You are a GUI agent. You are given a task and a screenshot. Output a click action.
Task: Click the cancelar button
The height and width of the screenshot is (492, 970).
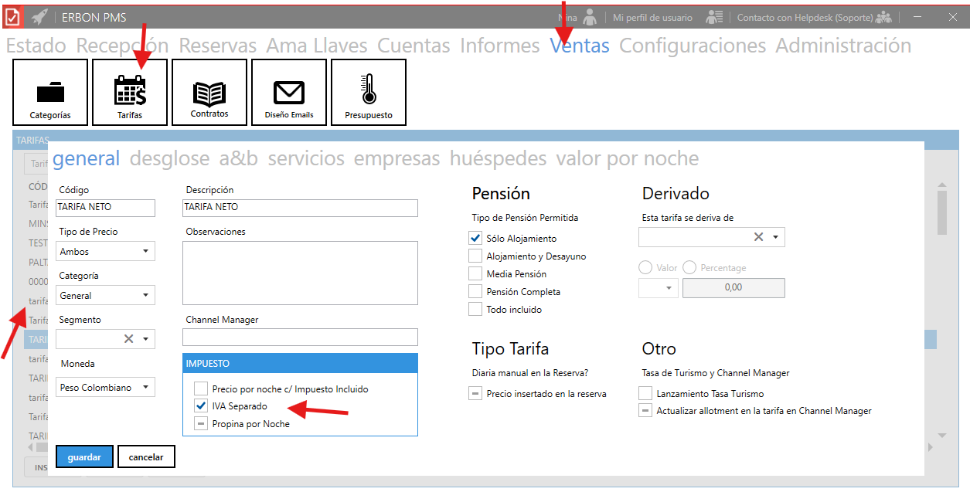[x=146, y=457]
